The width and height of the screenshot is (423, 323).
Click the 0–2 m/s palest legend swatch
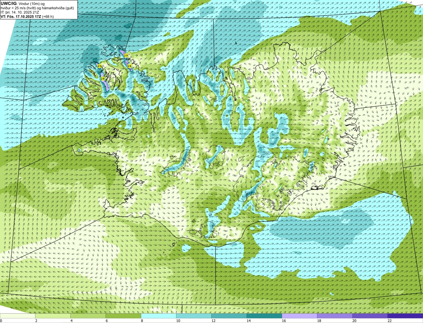[x=18, y=316]
